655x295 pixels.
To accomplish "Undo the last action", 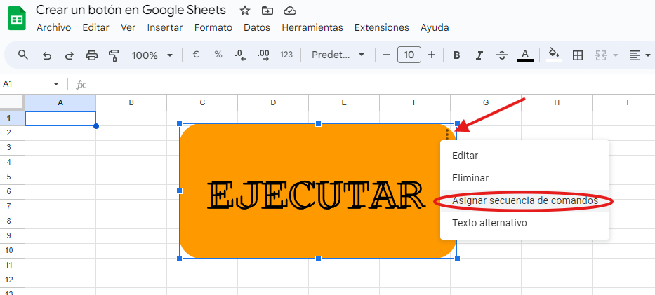I will click(47, 55).
